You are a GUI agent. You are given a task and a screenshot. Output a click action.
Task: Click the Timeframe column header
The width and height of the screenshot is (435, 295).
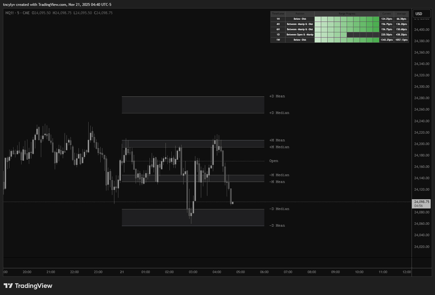(x=278, y=13)
